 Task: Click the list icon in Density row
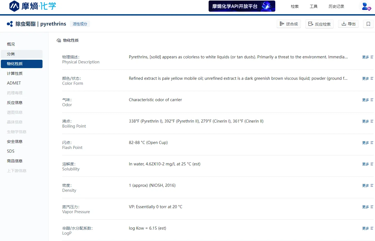click(x=372, y=185)
